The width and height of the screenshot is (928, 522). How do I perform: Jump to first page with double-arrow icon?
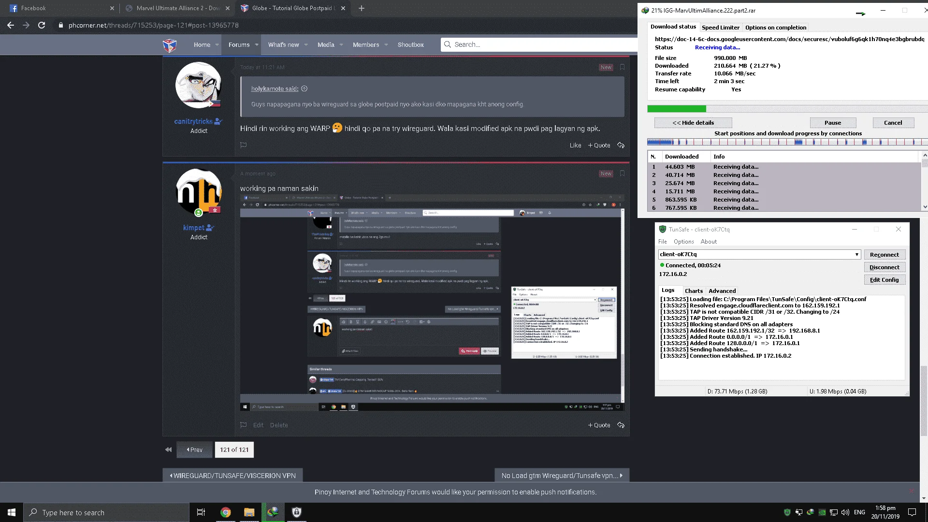(168, 449)
